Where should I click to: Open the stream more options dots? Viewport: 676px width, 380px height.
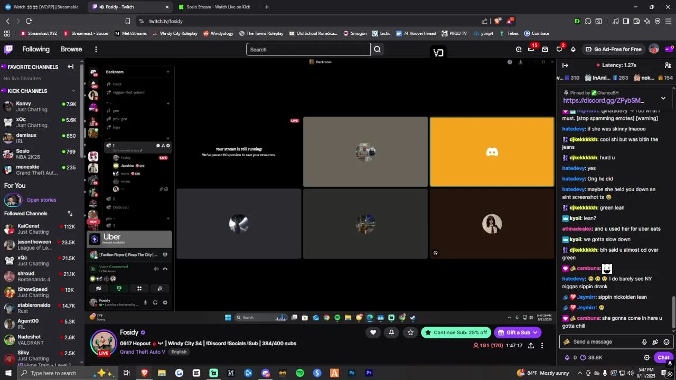click(542, 346)
